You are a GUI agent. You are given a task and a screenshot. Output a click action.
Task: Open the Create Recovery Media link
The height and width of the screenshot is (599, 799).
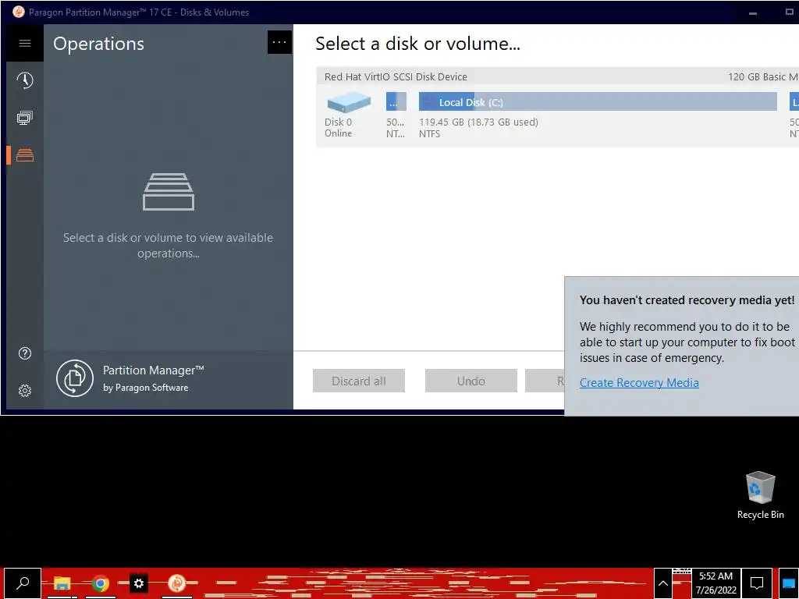[x=639, y=382]
